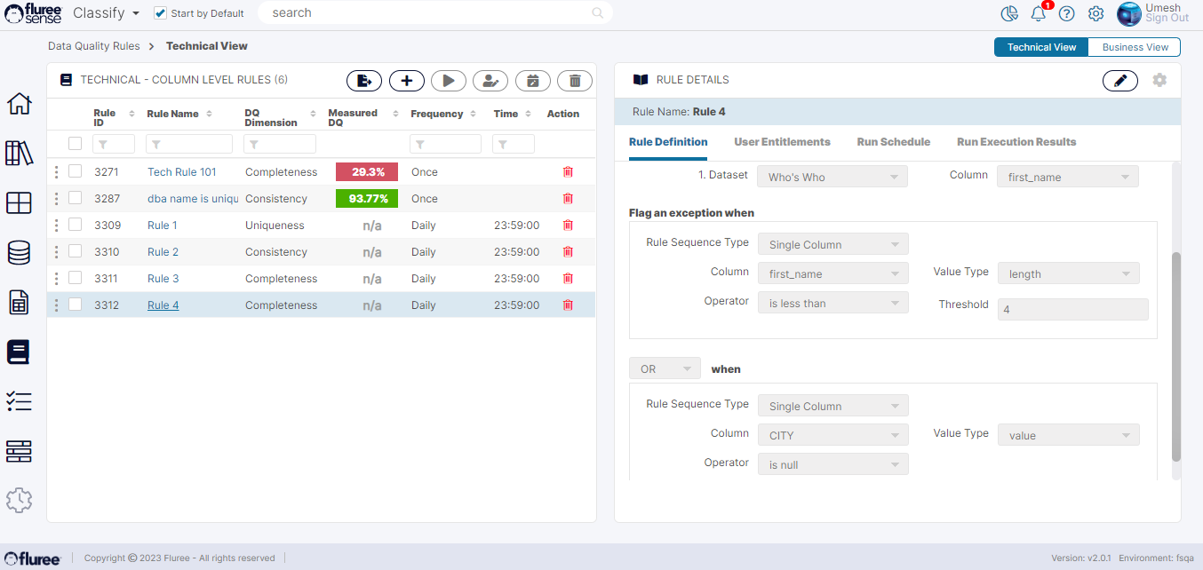Screen dimensions: 1203x570
Task: Switch to the Run Schedule tab
Action: (893, 142)
